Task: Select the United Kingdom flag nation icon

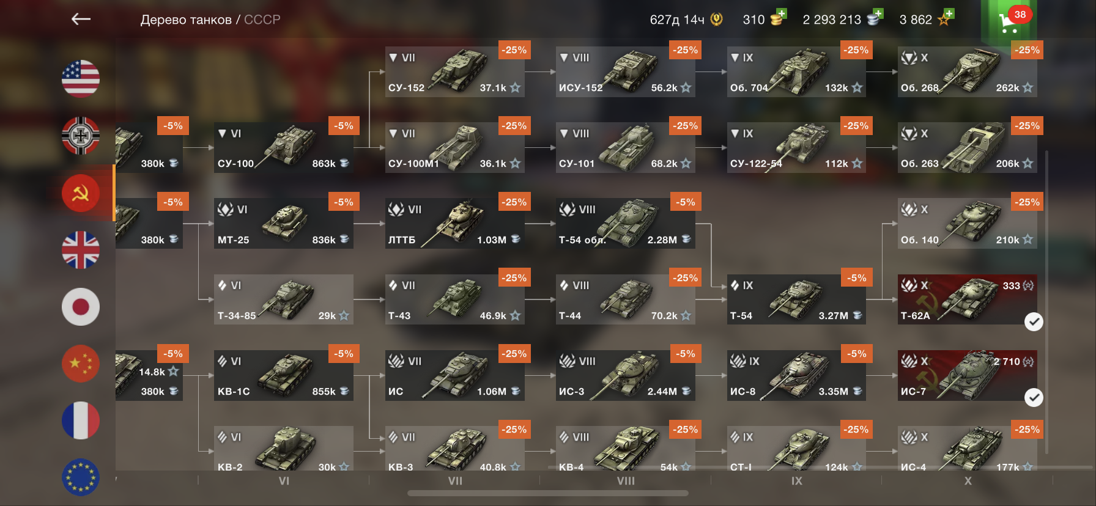Action: (x=81, y=250)
